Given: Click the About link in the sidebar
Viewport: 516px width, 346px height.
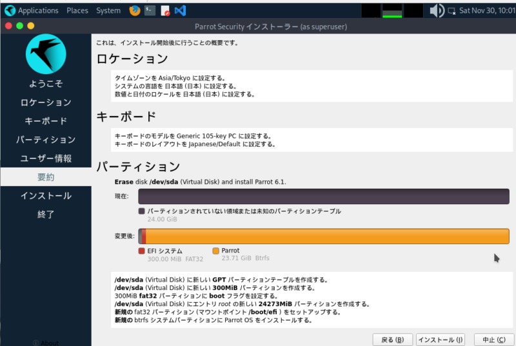Looking at the screenshot, I should pyautogui.click(x=45, y=343).
